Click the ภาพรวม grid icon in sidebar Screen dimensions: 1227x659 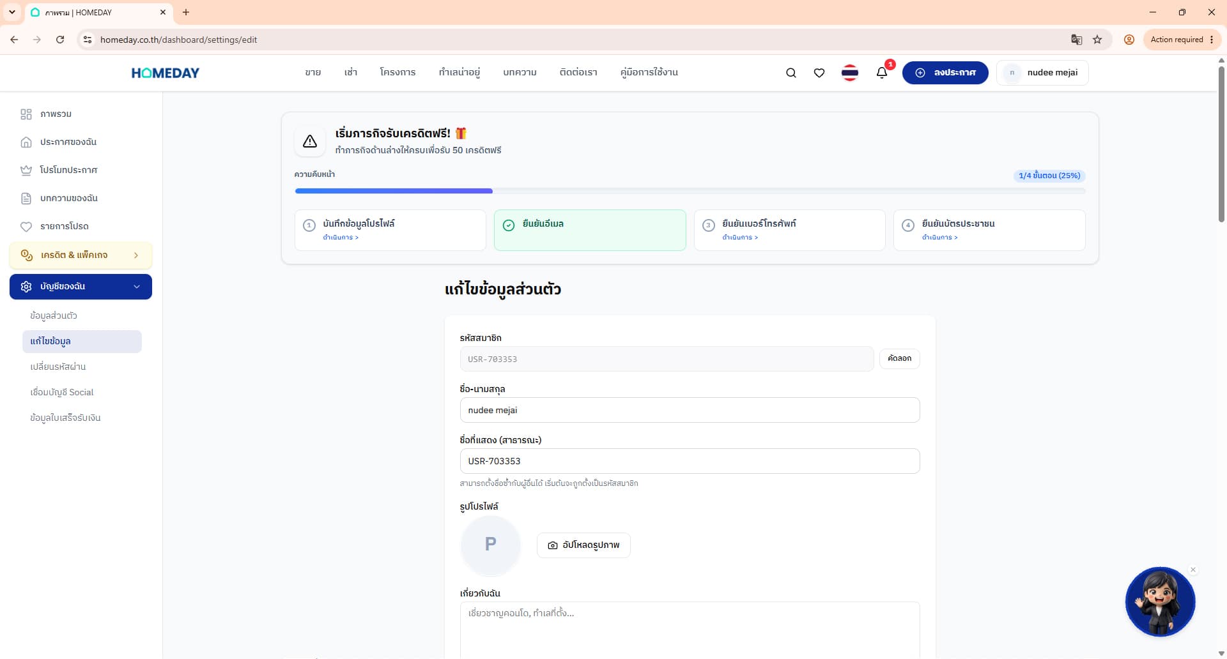(26, 114)
